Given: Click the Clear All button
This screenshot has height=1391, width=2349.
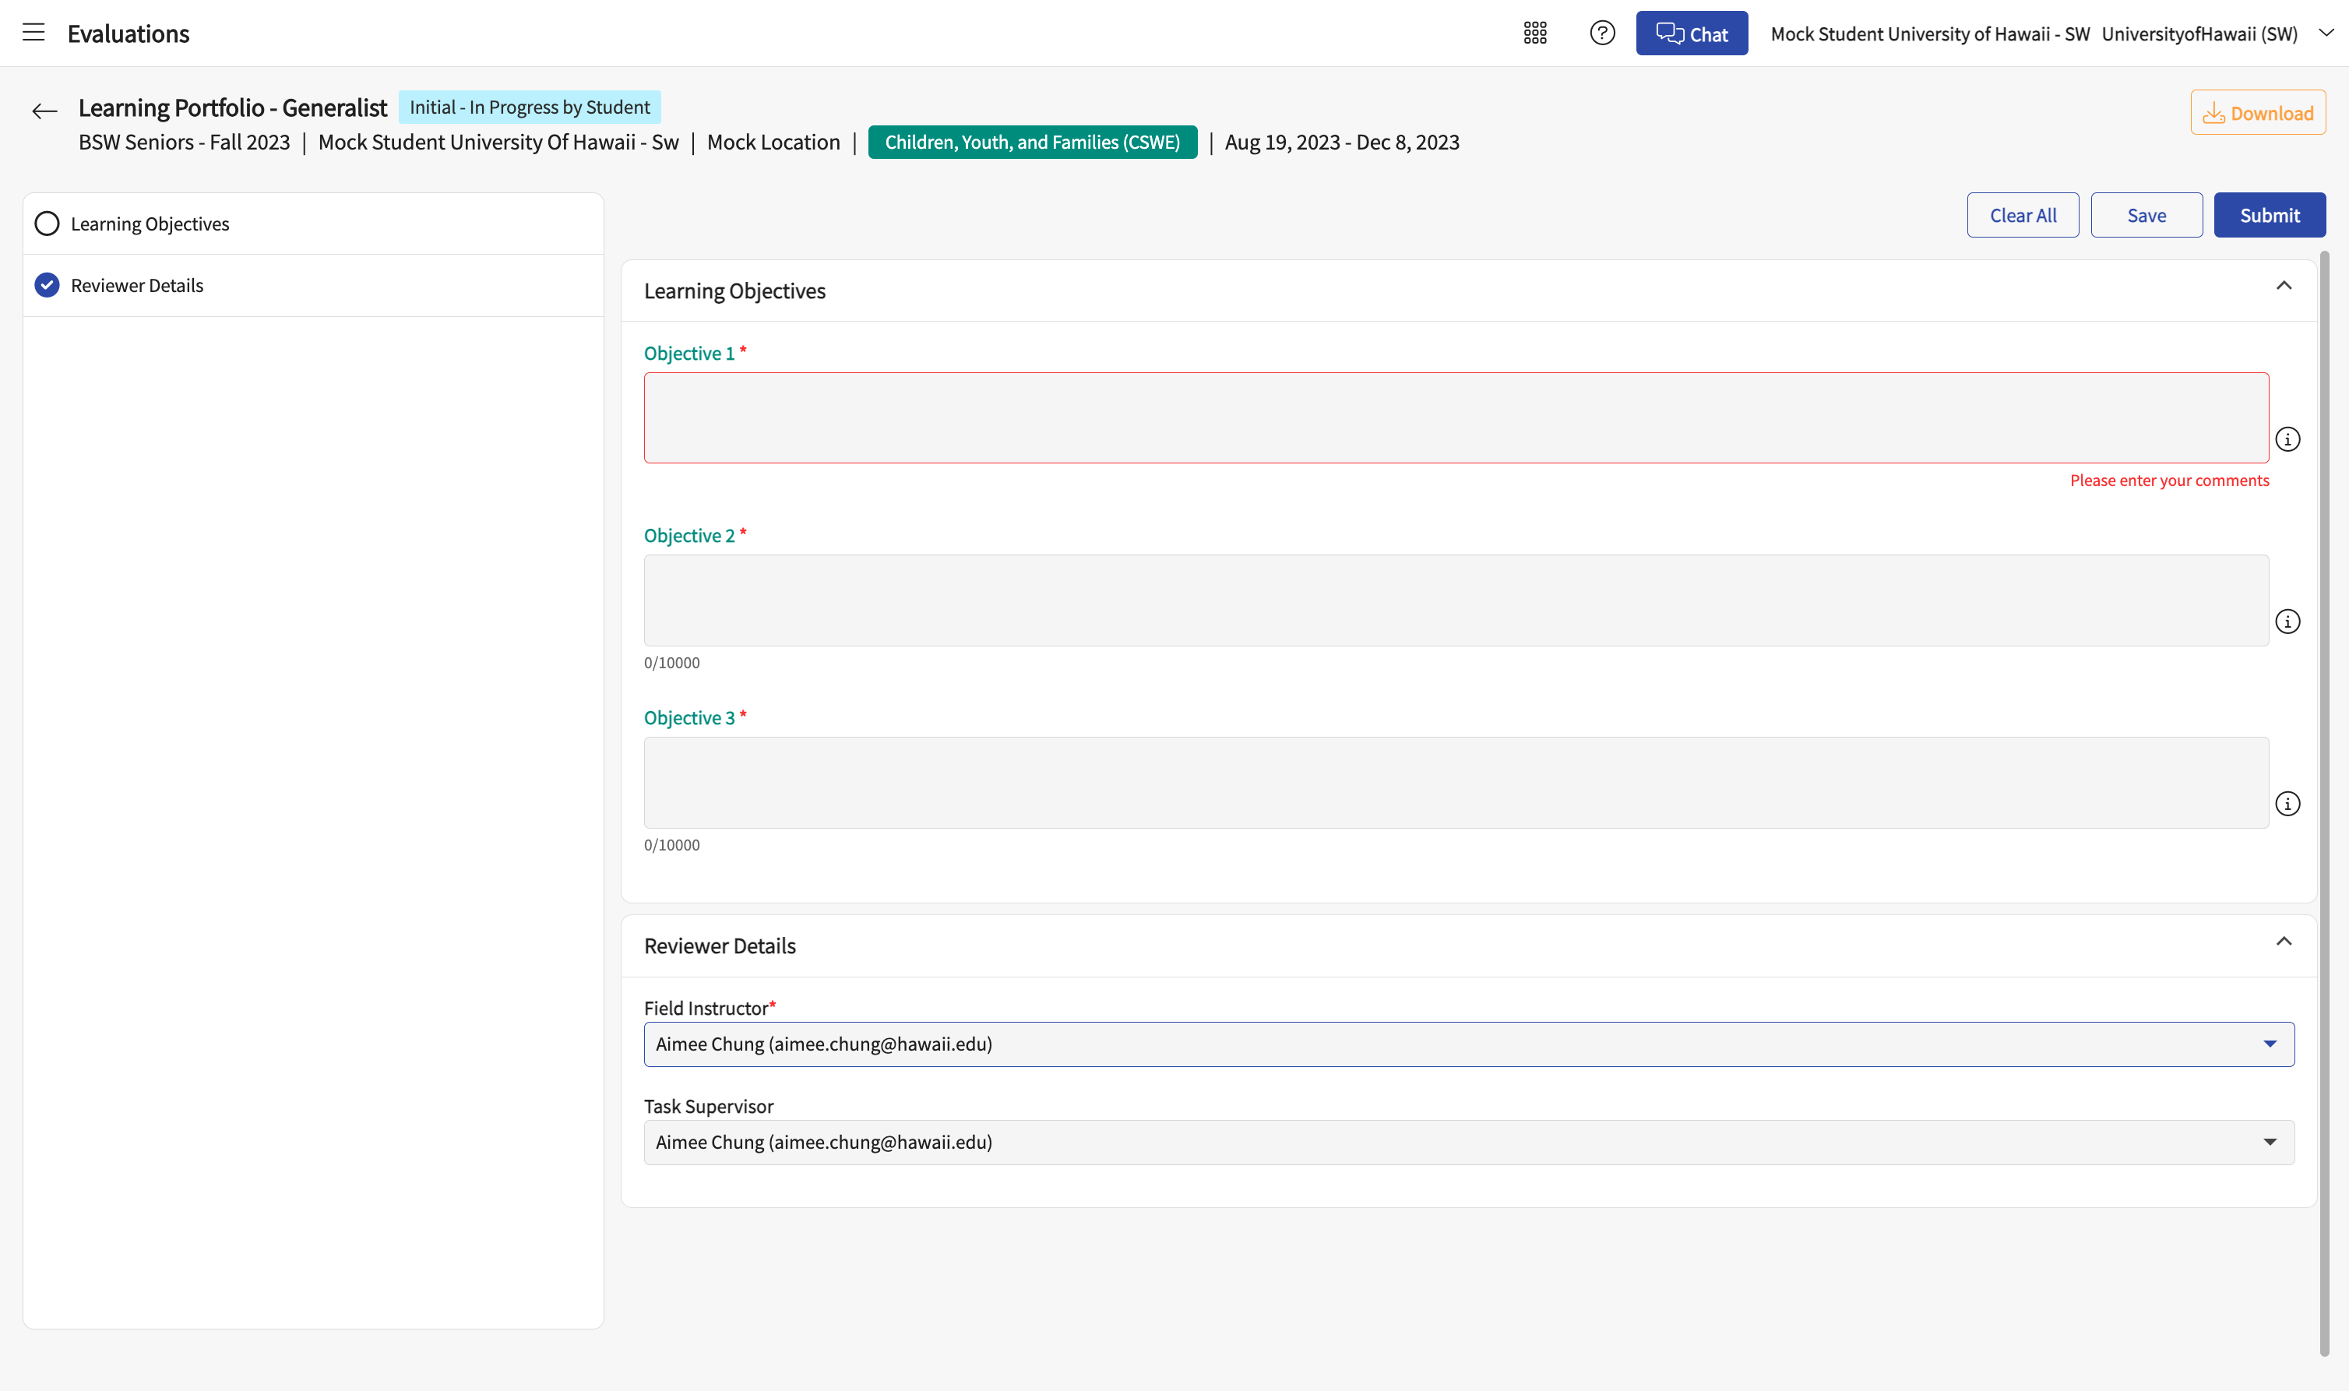Looking at the screenshot, I should (x=2022, y=216).
